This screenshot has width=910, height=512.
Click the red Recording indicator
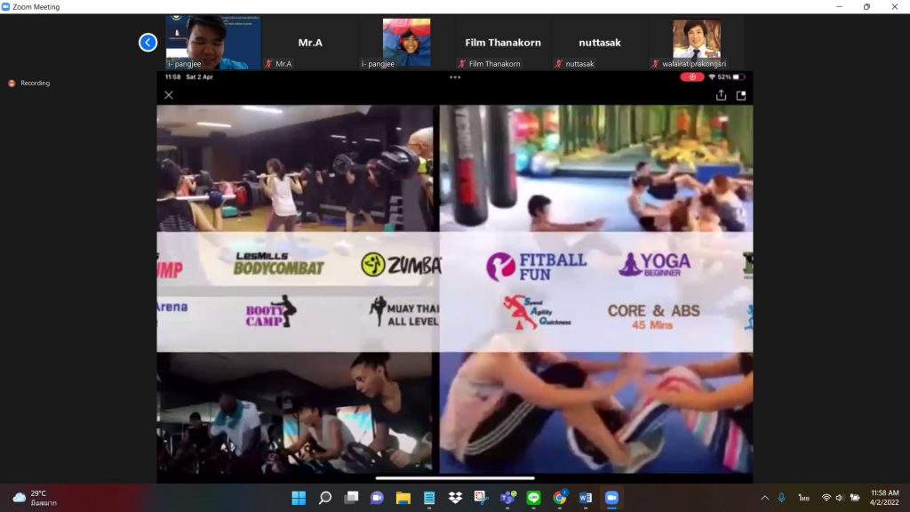click(x=29, y=83)
